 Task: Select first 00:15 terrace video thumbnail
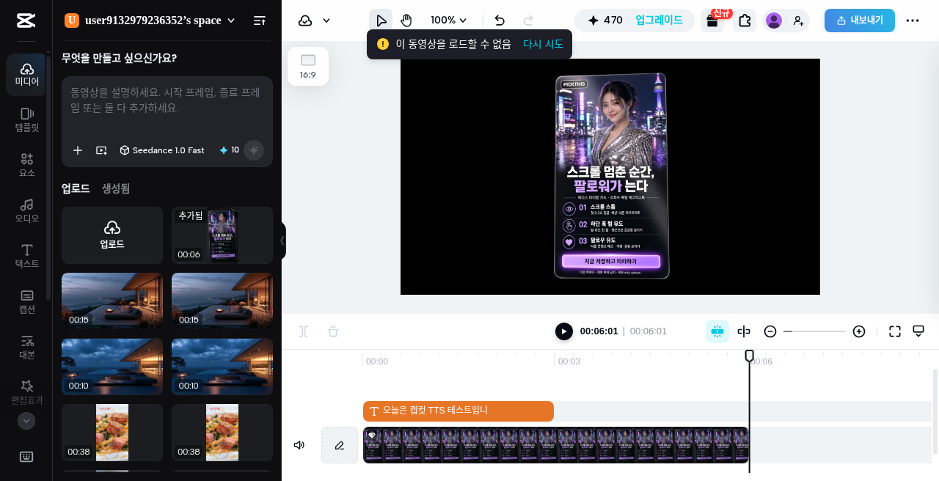(x=112, y=301)
